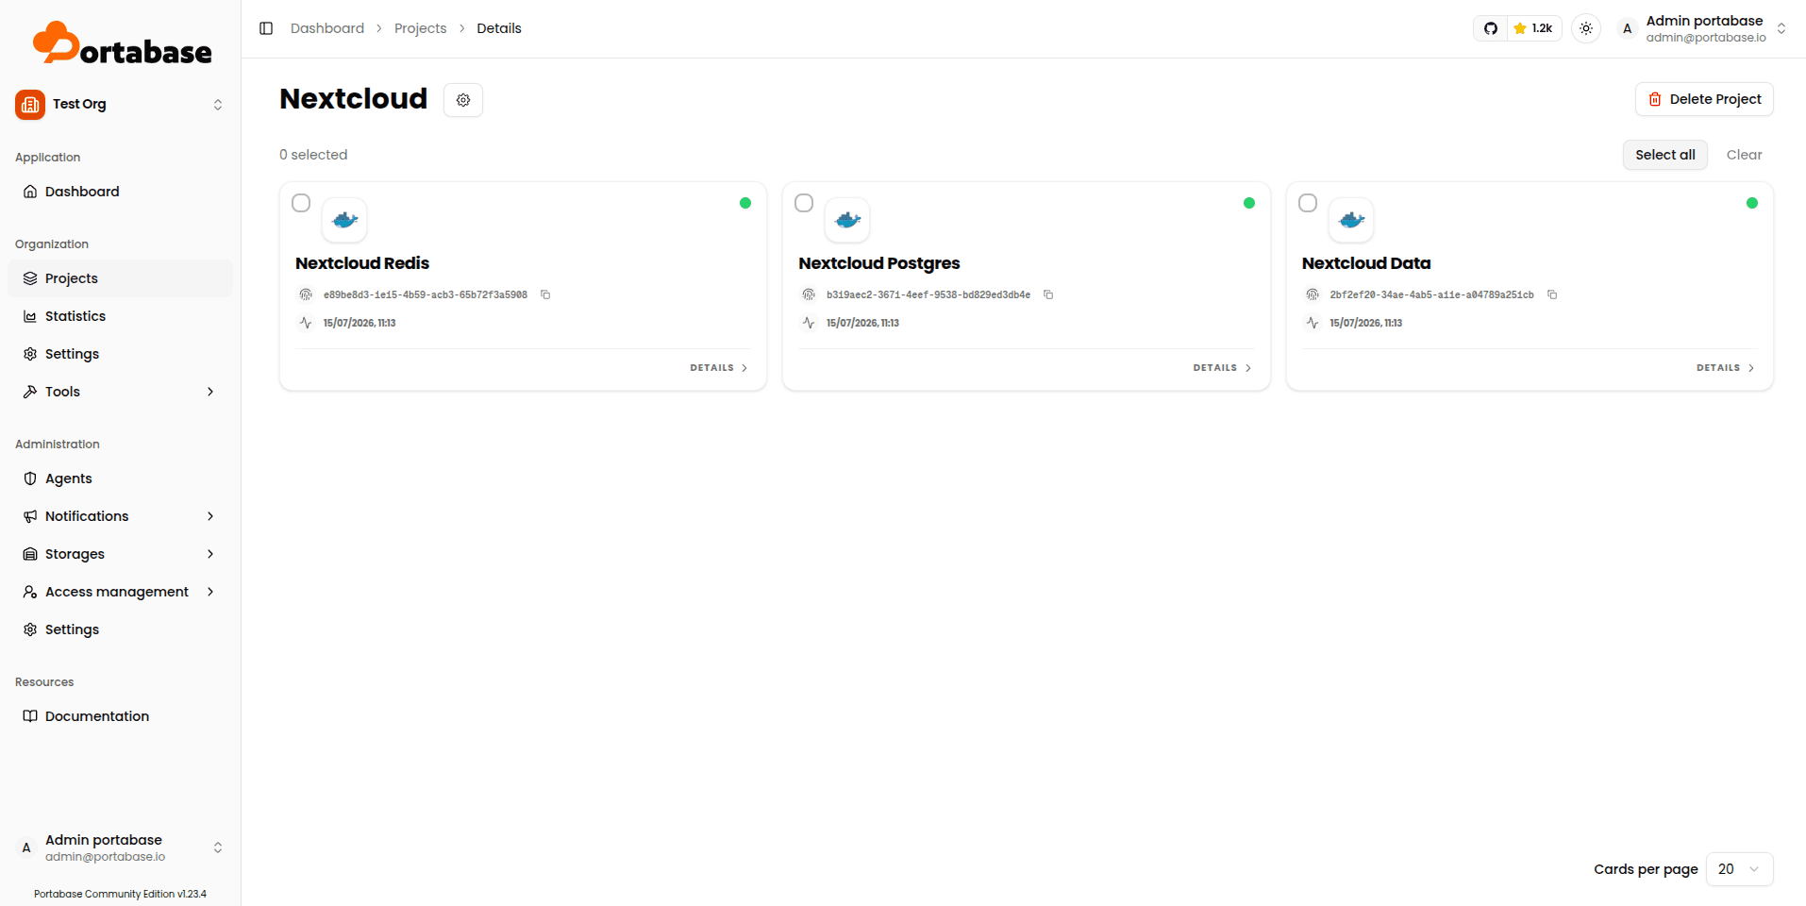Click the activity pulse icon on Nextcloud Postgres
Viewport: 1806px width, 906px height.
pyautogui.click(x=809, y=323)
